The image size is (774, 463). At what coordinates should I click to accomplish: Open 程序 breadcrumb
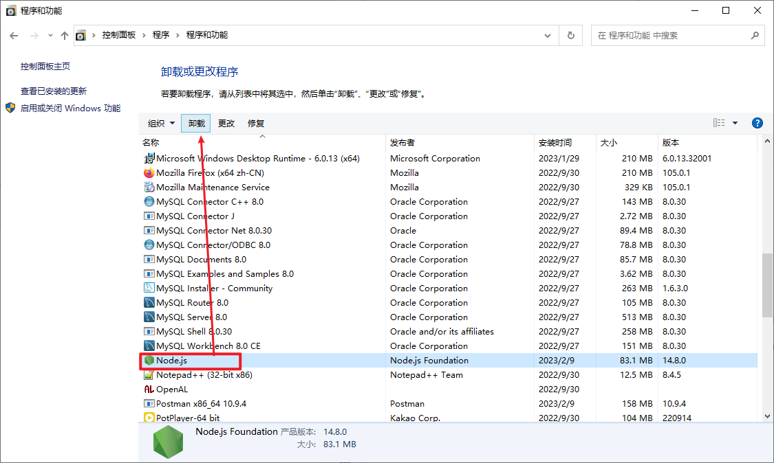click(x=161, y=35)
